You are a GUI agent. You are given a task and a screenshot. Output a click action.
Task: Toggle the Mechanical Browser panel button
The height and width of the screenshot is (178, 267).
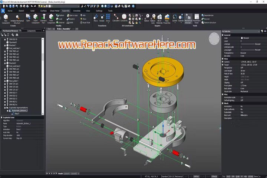click(x=188, y=19)
